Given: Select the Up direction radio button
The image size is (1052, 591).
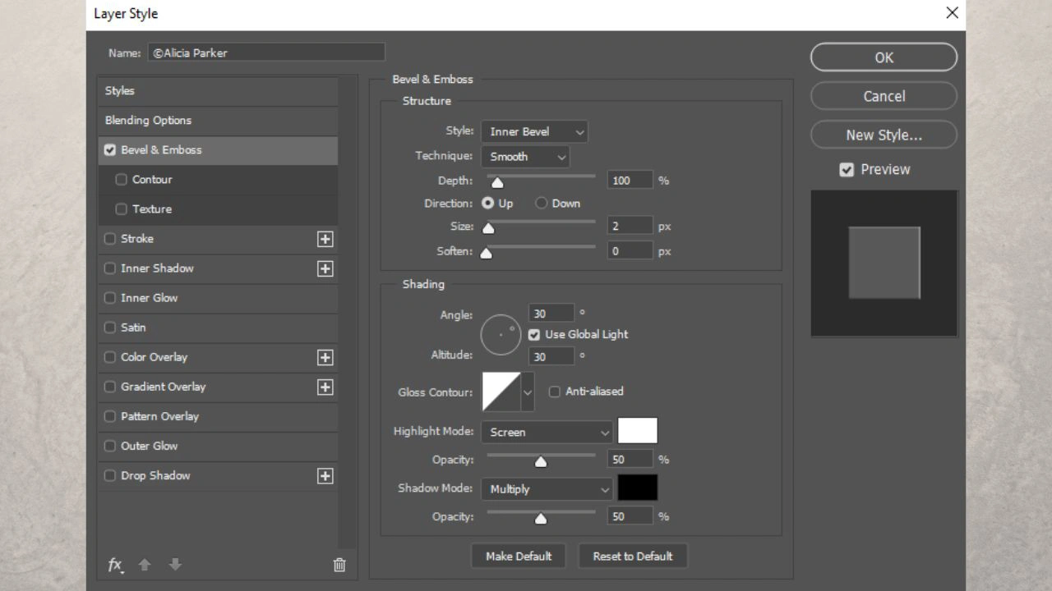Looking at the screenshot, I should [x=488, y=204].
